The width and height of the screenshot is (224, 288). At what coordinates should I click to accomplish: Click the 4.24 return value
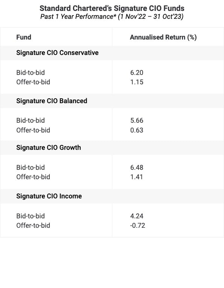pyautogui.click(x=137, y=216)
